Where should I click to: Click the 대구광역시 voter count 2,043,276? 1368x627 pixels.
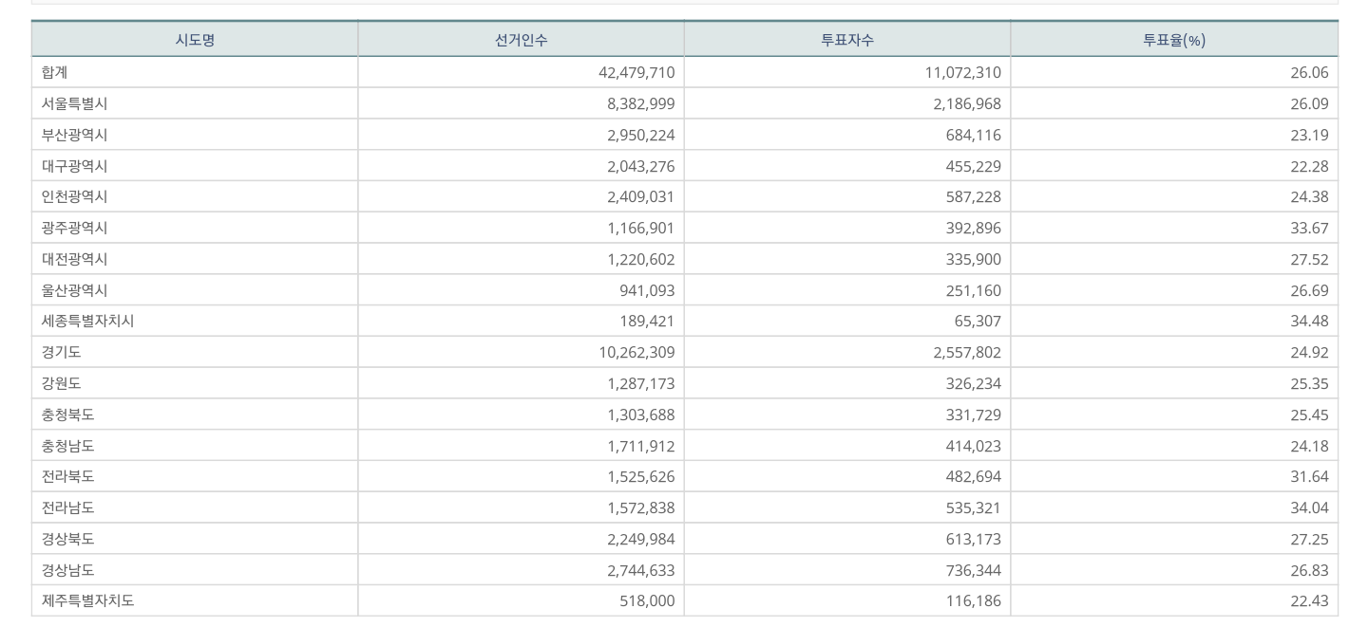[640, 166]
